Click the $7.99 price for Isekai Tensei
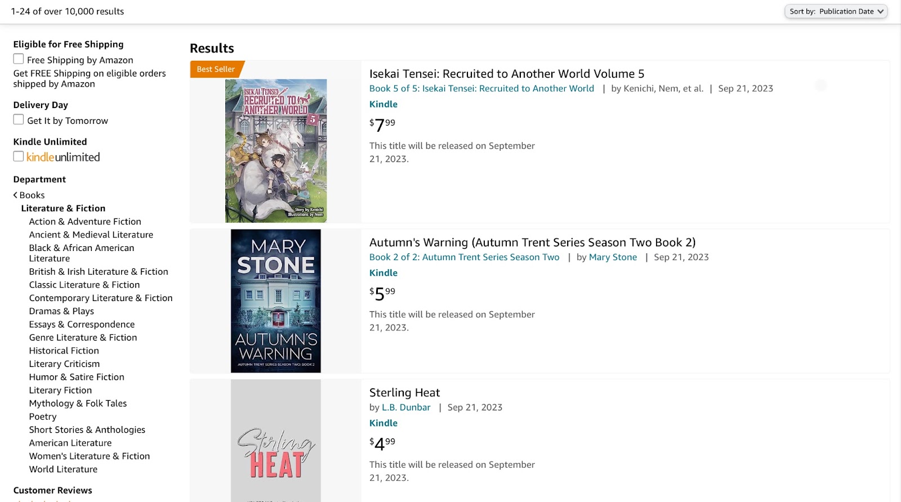The width and height of the screenshot is (901, 502). (382, 124)
